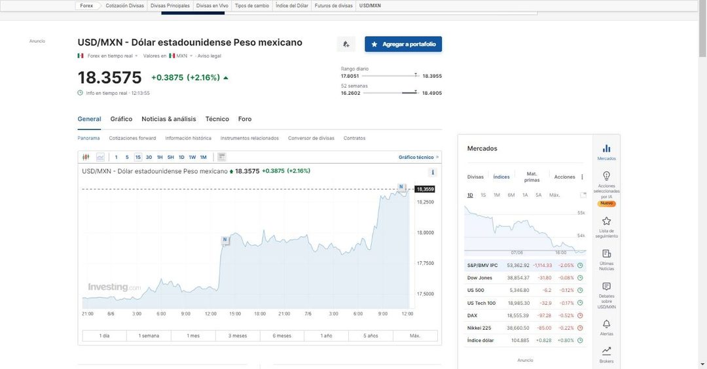Open Gráfico técnico link with arrows

tap(418, 157)
